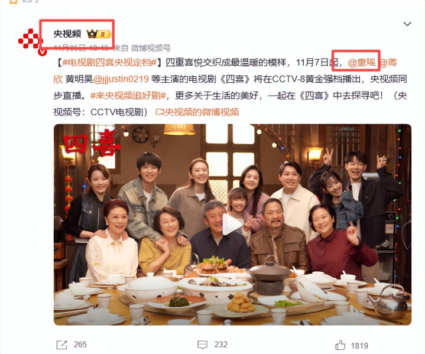This screenshot has width=425, height=354.
Task: Play the 四喜 video
Action: click(231, 224)
